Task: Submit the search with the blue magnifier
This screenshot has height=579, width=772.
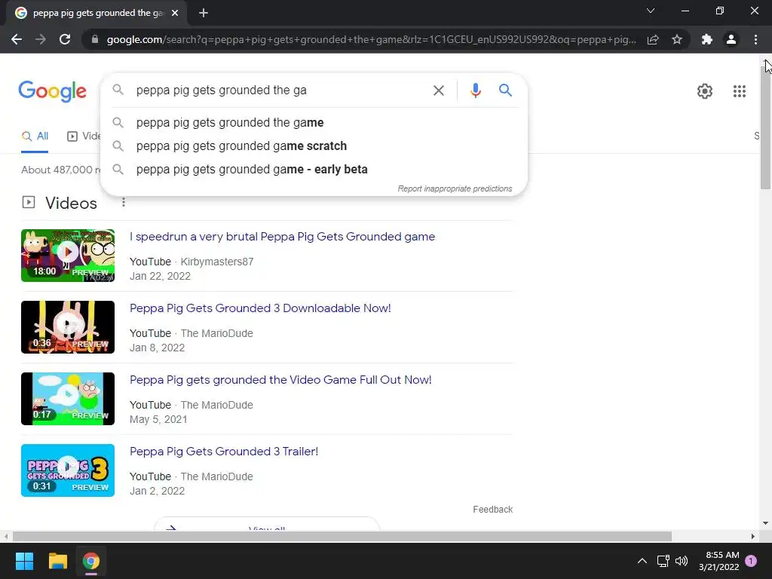Action: point(505,90)
